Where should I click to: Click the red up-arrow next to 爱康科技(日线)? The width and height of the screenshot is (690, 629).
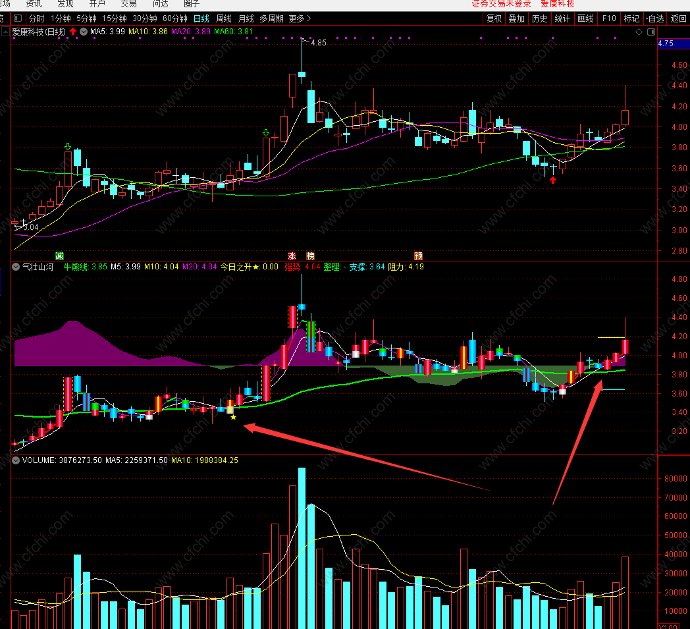pyautogui.click(x=73, y=32)
